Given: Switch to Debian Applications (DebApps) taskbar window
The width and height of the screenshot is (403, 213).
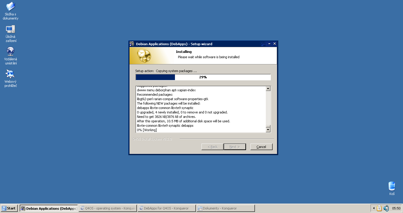Looking at the screenshot, I should point(49,208).
